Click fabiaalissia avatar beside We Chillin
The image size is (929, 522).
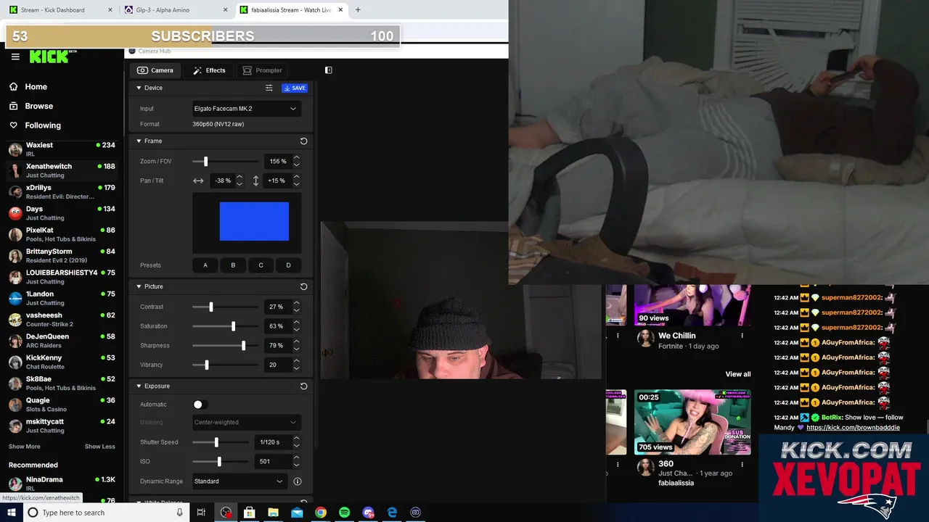[x=645, y=339]
